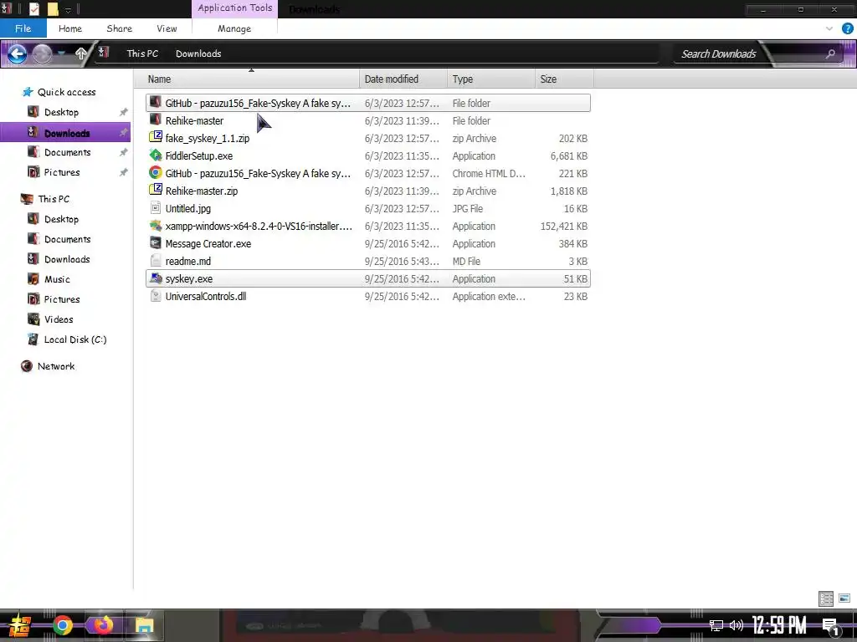
Task: Switch to large icons view in bottom-right corner
Action: [844, 599]
